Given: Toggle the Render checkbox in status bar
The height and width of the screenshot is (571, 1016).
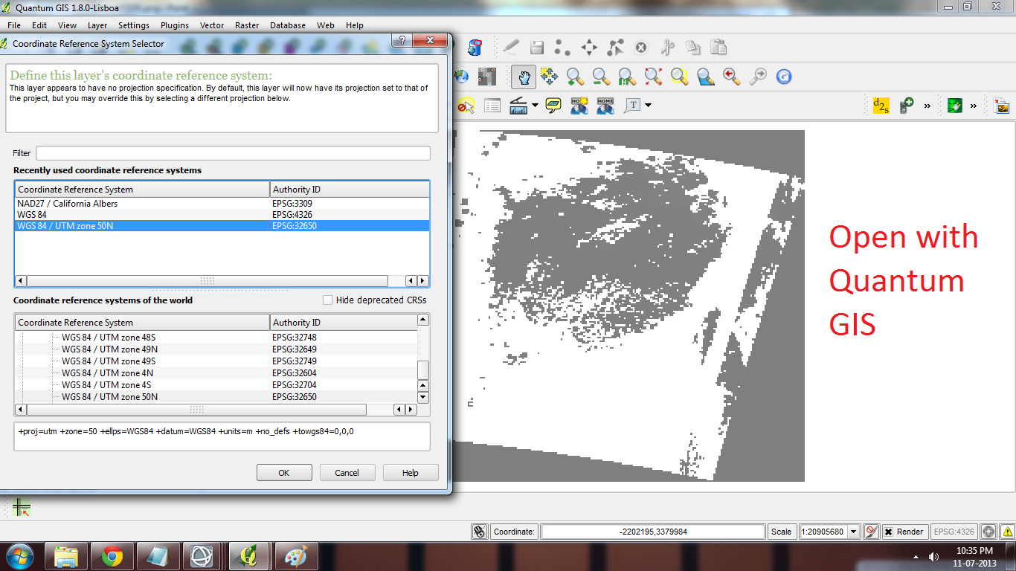Looking at the screenshot, I should click(888, 532).
